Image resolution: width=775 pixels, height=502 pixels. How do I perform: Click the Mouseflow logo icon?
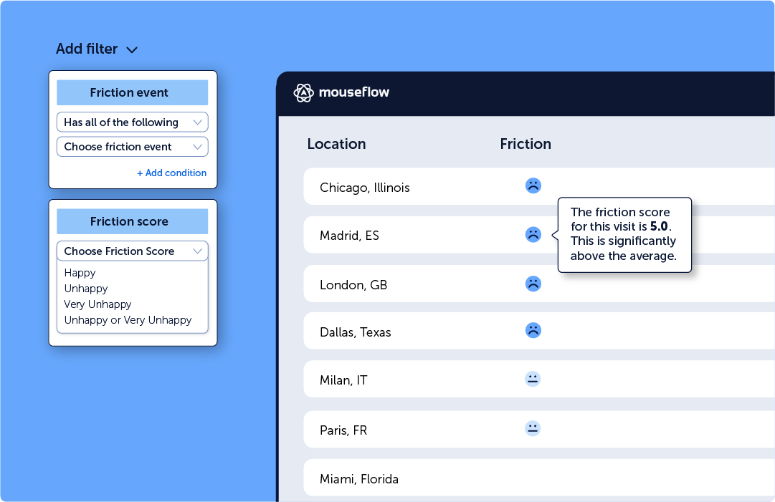pos(303,93)
